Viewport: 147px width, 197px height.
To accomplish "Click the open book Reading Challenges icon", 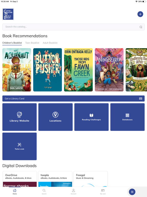I will [92, 115].
